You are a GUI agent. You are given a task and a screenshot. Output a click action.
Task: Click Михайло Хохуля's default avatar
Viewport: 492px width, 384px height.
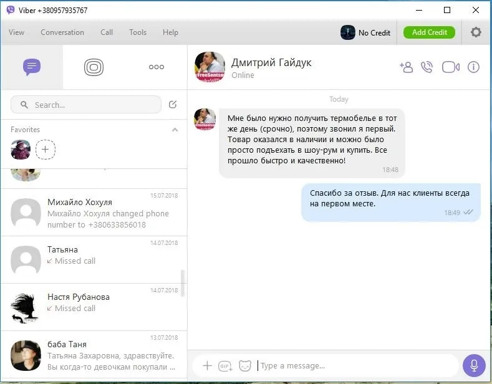(26, 213)
